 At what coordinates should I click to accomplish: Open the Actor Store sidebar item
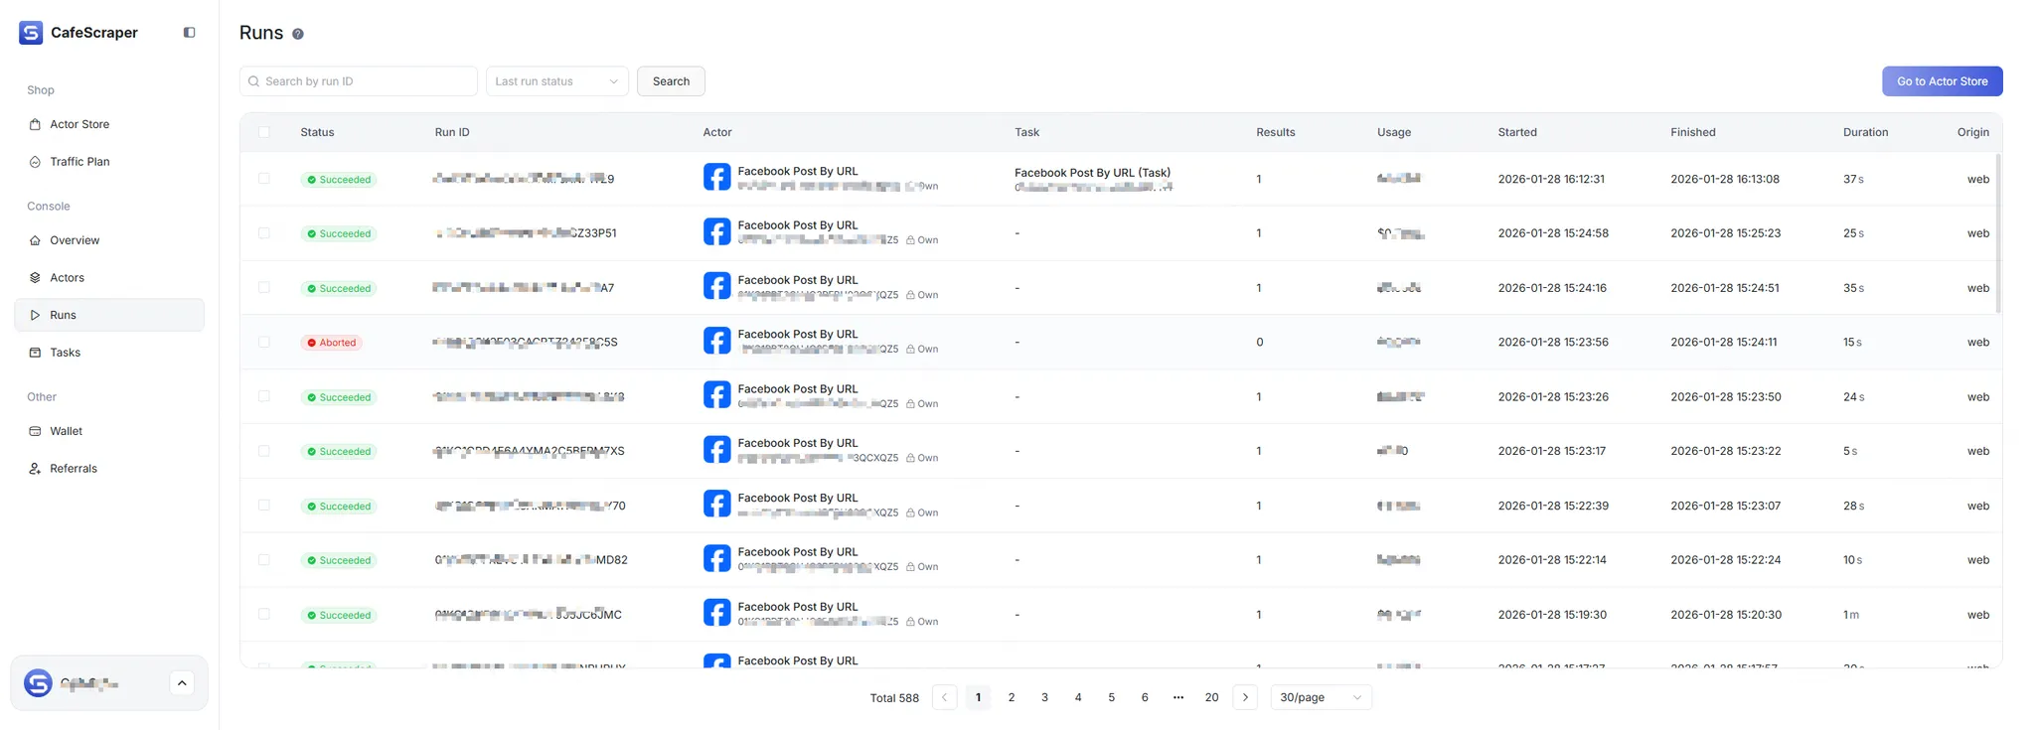(x=109, y=124)
